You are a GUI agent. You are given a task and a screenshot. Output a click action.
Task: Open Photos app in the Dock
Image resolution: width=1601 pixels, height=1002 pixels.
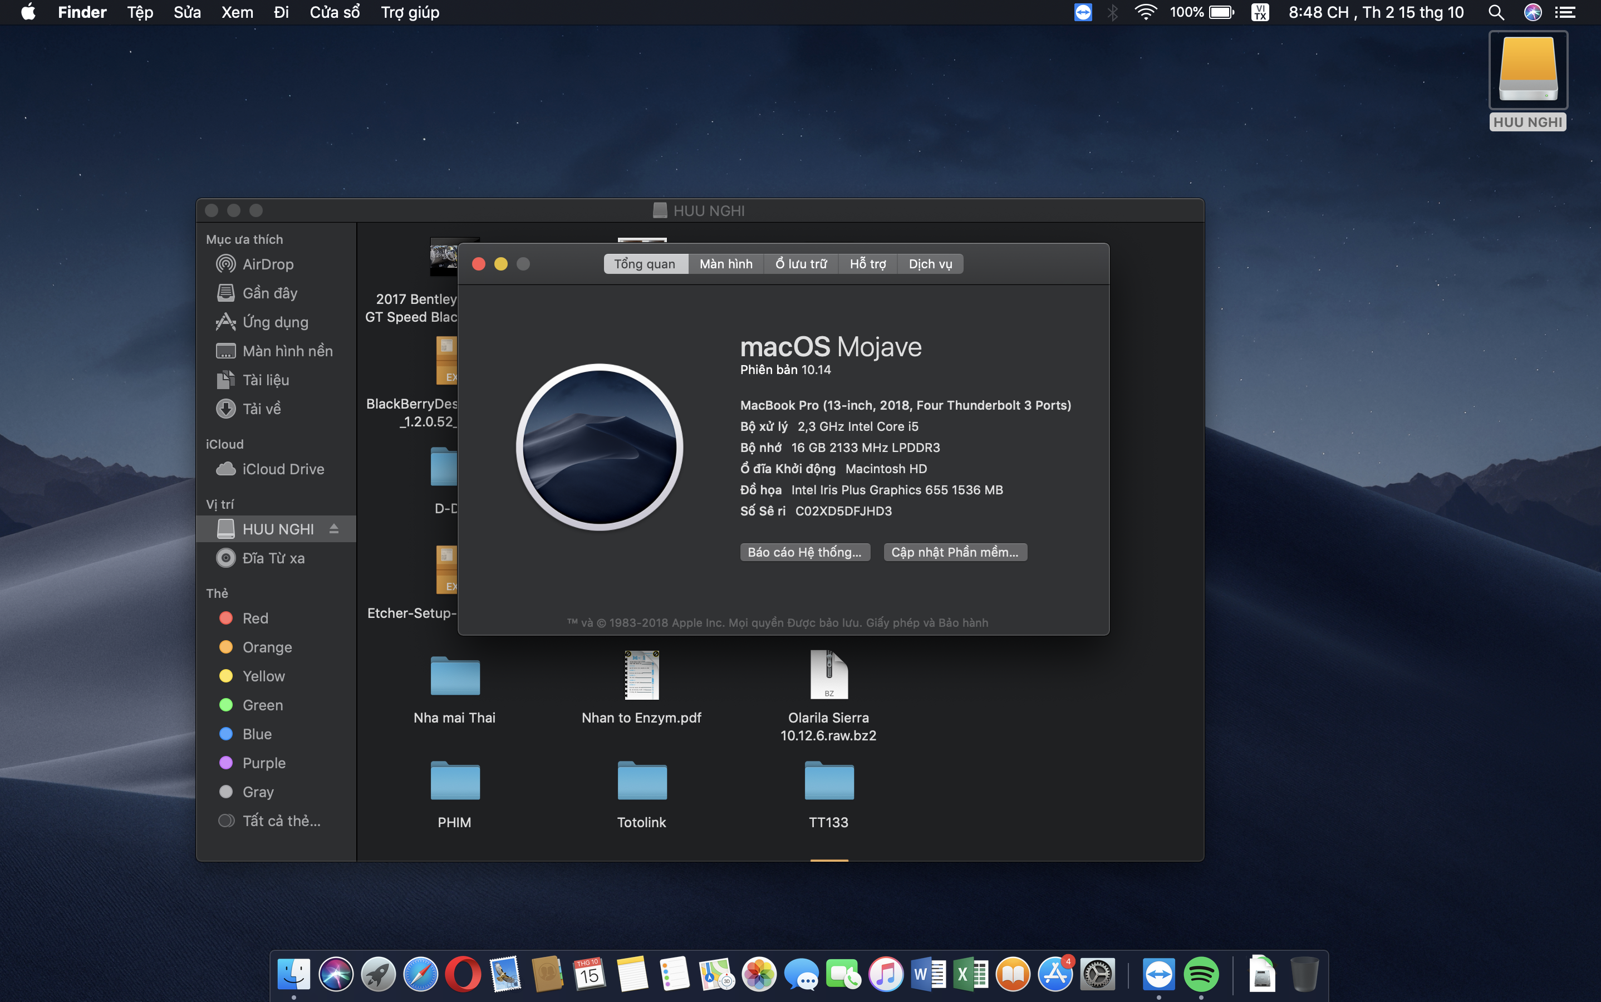point(759,974)
